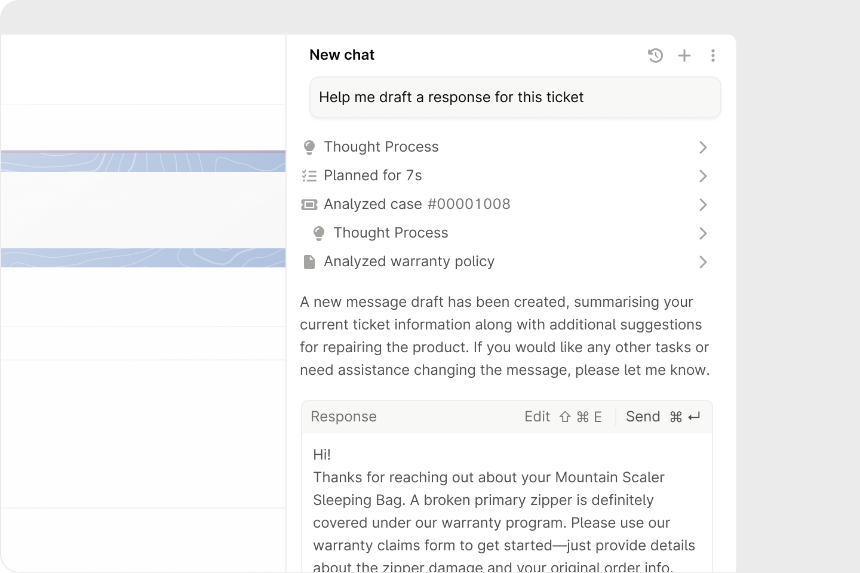The width and height of the screenshot is (860, 573).
Task: Click the New chat panel title
Action: (342, 54)
